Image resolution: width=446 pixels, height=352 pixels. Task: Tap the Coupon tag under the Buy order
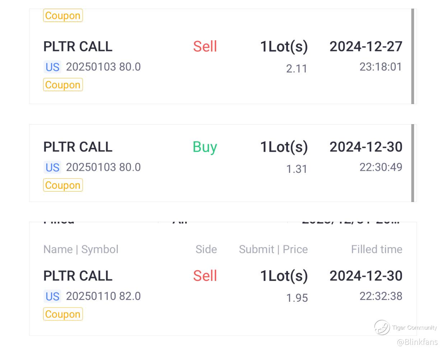coord(63,185)
